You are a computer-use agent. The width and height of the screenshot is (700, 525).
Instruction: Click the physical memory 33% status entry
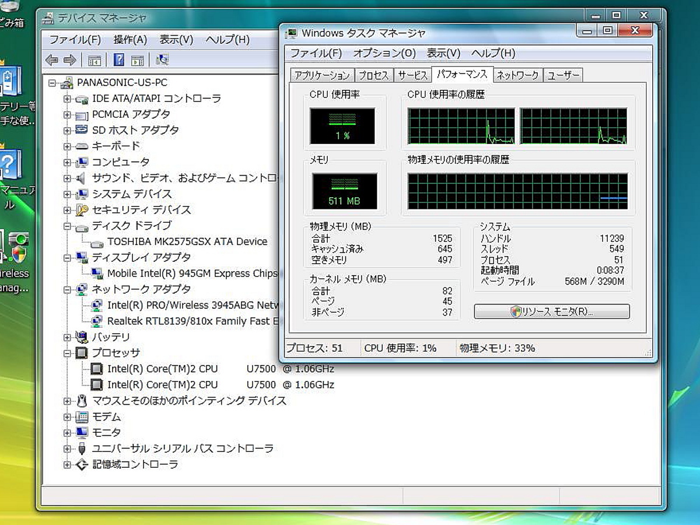click(x=497, y=348)
